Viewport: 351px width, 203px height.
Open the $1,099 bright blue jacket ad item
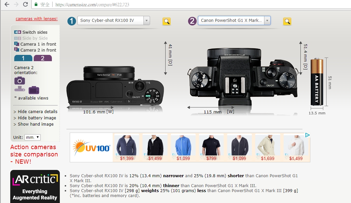pyautogui.click(x=183, y=147)
